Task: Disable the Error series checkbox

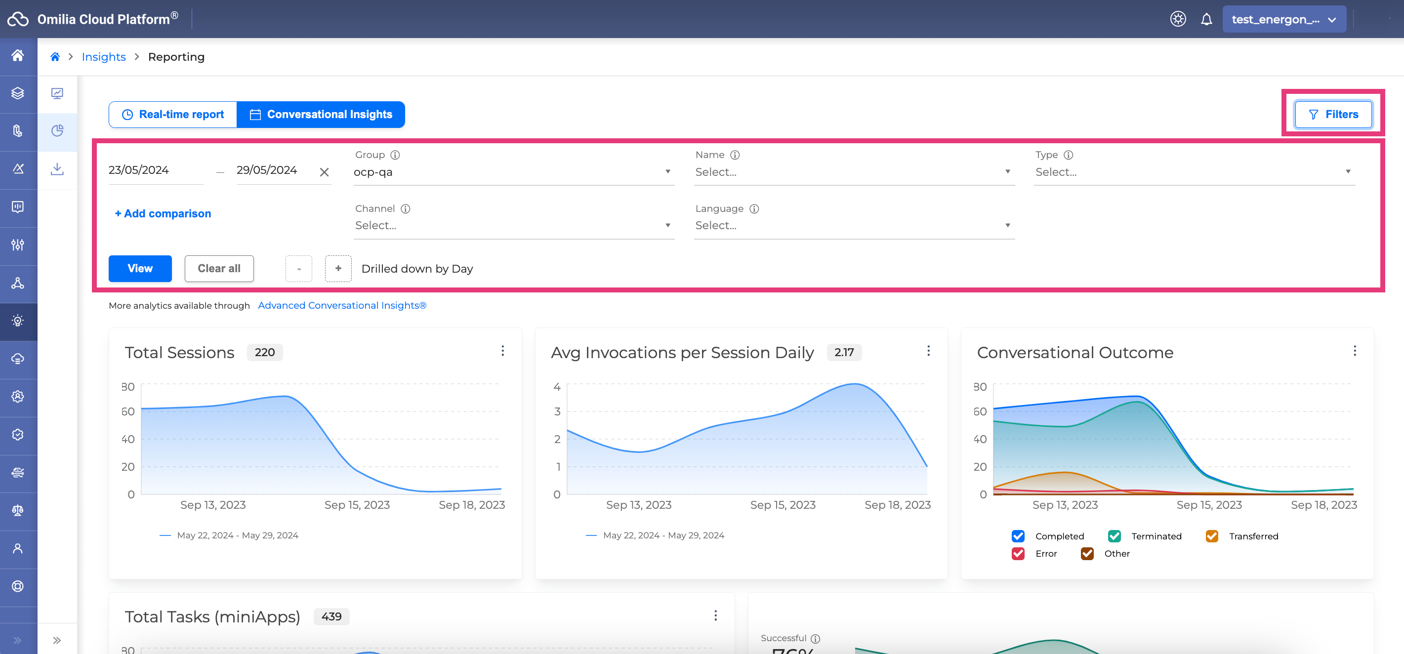Action: click(x=1018, y=553)
